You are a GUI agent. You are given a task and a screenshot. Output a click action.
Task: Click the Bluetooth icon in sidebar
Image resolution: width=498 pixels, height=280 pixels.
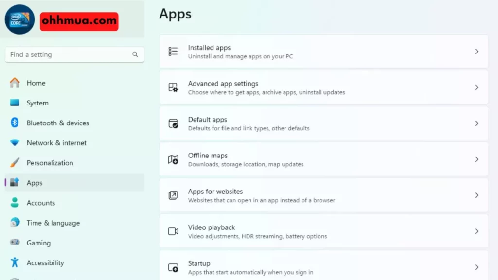(15, 123)
